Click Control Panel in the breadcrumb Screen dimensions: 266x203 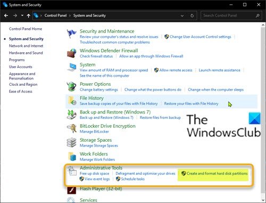(55, 15)
